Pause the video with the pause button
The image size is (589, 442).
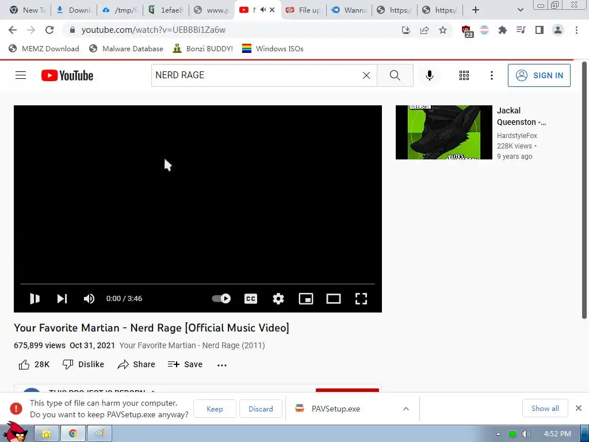pyautogui.click(x=35, y=299)
